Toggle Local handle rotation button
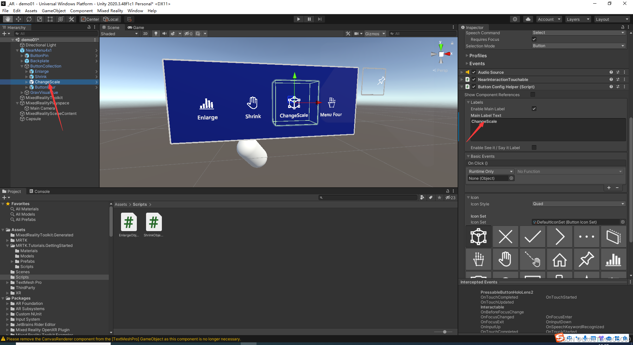Screen dimensions: 633x345 [111, 19]
